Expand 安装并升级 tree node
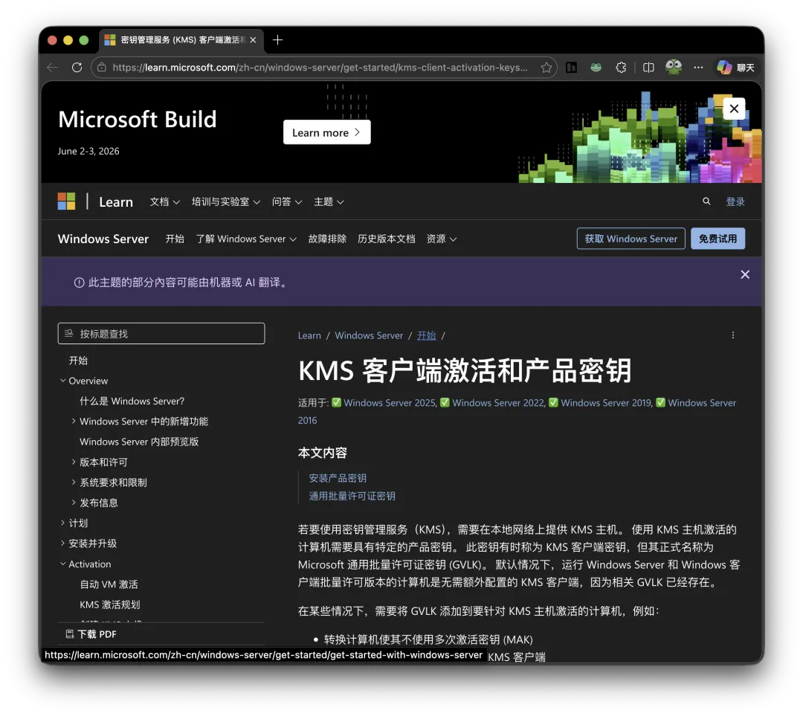Viewport: 803px width, 716px height. 63,543
